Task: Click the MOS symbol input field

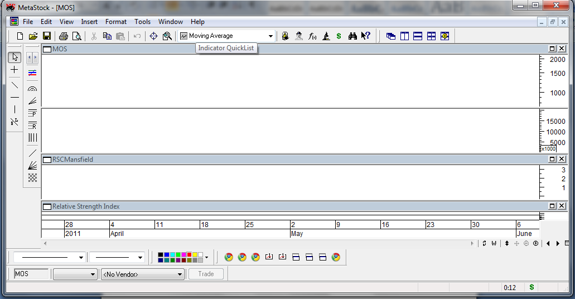Action: pos(31,274)
